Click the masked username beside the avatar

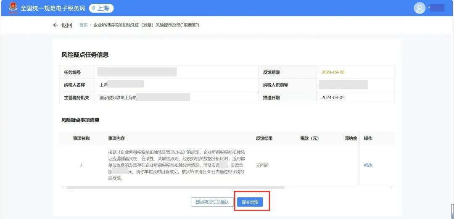click(437, 8)
